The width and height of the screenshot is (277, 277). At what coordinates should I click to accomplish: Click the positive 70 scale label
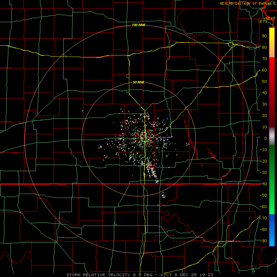click(264, 59)
